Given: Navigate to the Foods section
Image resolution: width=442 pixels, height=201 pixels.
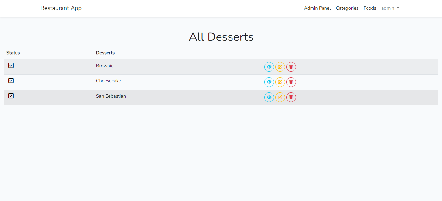Looking at the screenshot, I should [x=370, y=8].
